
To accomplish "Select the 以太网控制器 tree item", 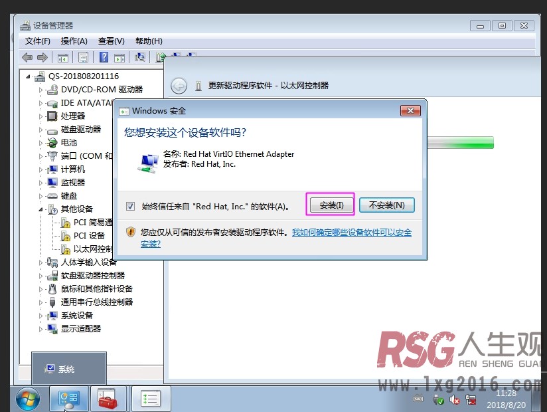I will 93,249.
